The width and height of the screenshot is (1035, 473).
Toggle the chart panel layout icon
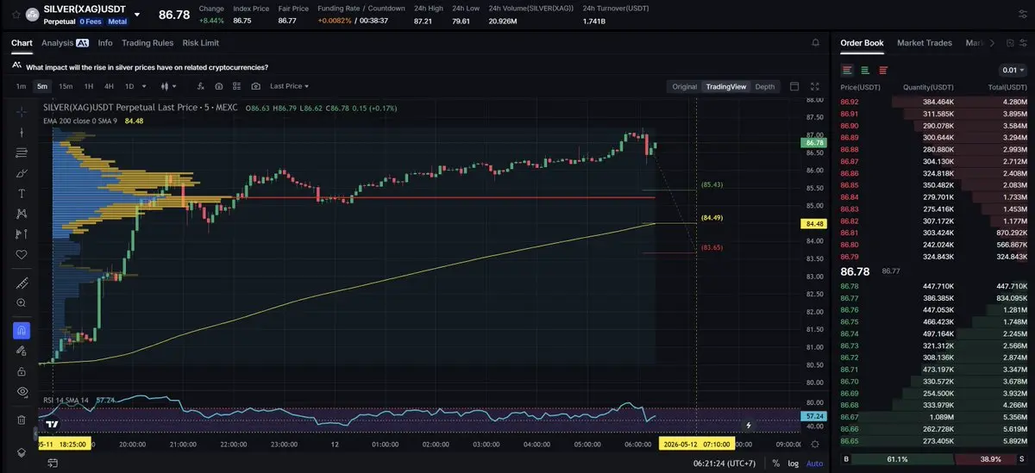[794, 86]
